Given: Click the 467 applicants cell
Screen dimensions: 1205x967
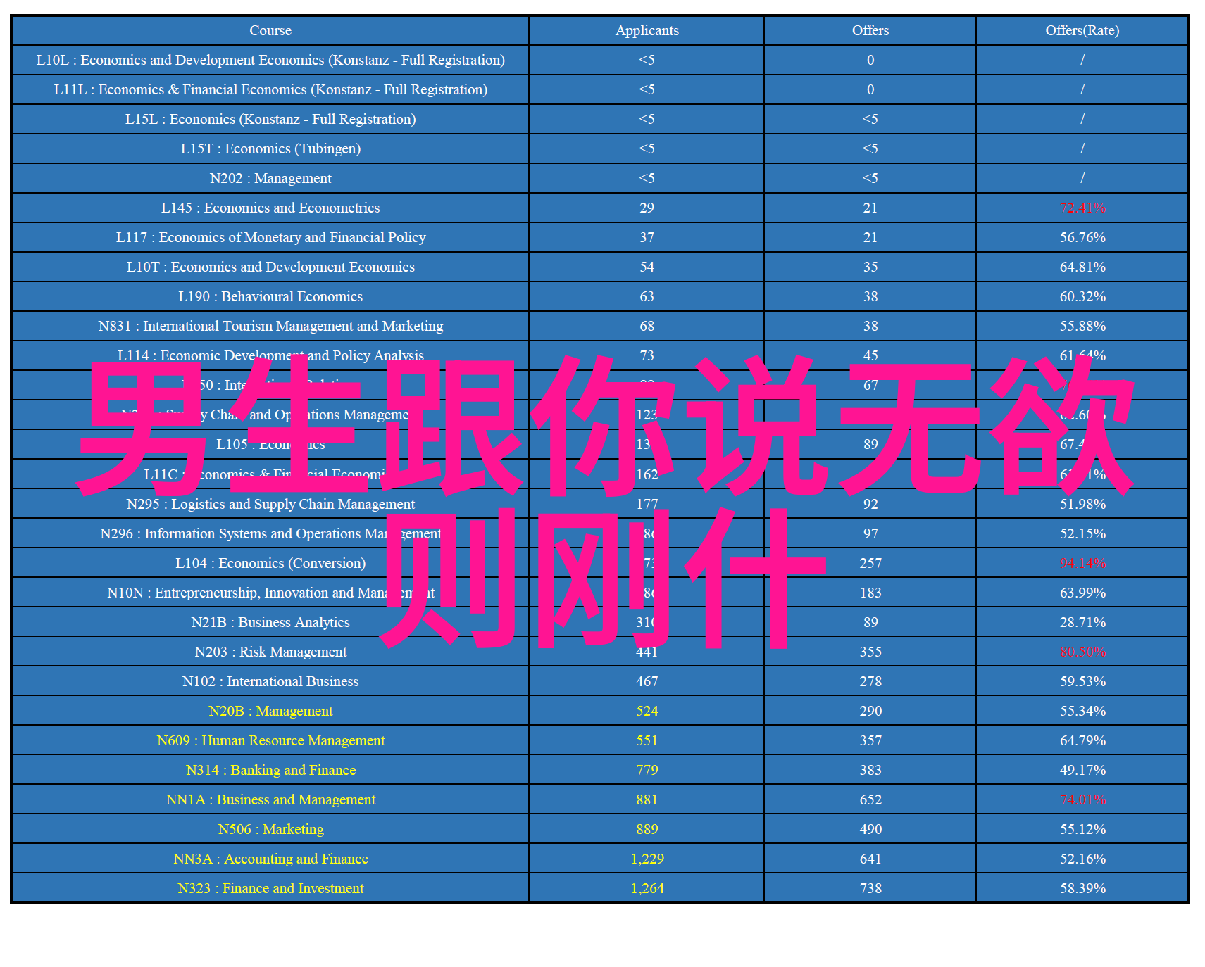Looking at the screenshot, I should coord(647,681).
